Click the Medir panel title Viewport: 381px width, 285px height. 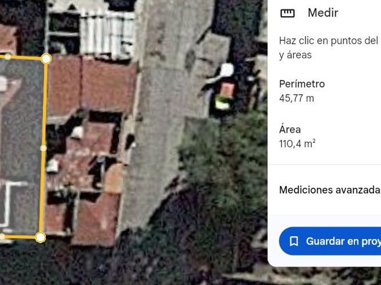[x=323, y=13]
